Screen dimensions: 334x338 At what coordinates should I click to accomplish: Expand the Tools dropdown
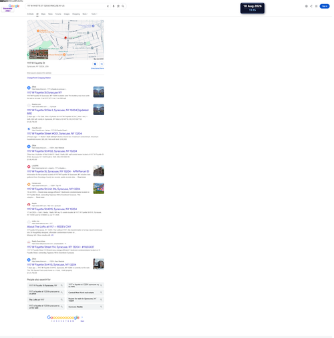tap(94, 14)
